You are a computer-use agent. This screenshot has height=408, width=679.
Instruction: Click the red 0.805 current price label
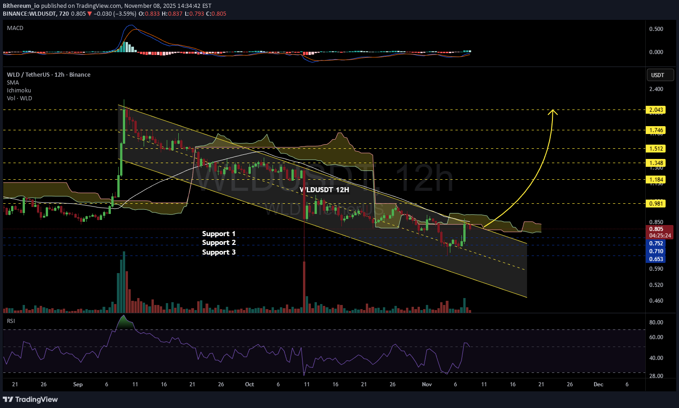click(x=656, y=229)
